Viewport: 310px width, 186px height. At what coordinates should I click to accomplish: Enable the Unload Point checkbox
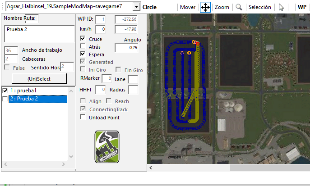pos(83,117)
